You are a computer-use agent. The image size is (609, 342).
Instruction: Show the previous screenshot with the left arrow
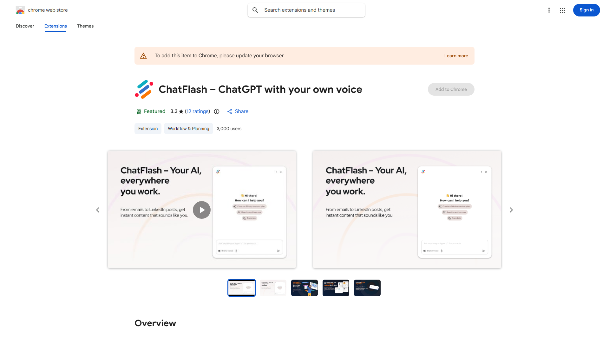point(98,210)
